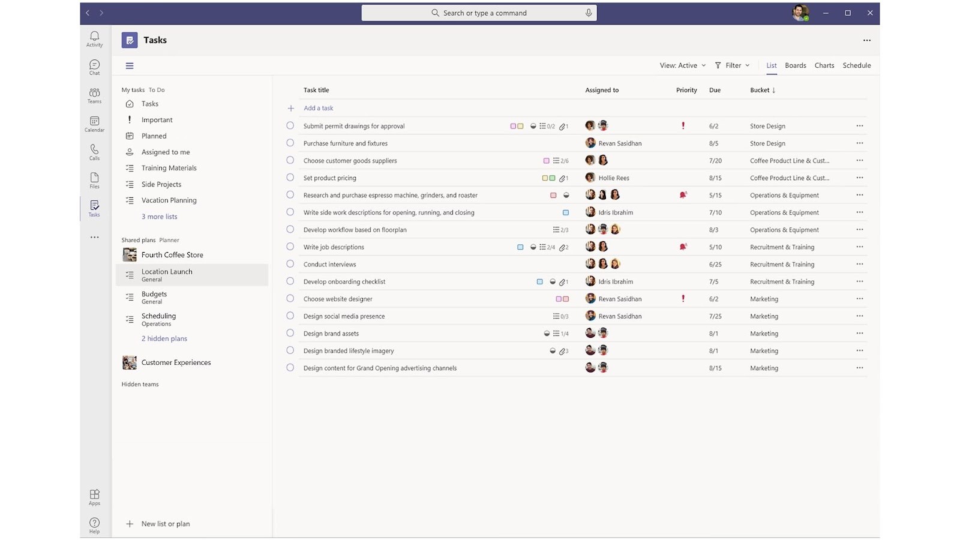Open the Charts view

(x=824, y=65)
